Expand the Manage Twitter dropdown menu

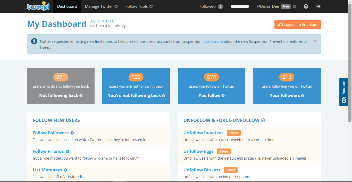(x=101, y=6)
